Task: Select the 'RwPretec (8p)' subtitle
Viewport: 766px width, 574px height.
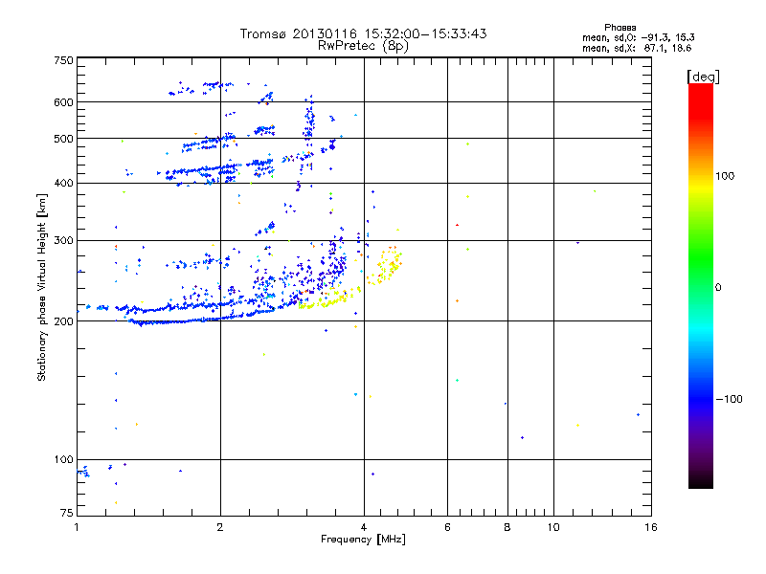Action: pyautogui.click(x=363, y=46)
